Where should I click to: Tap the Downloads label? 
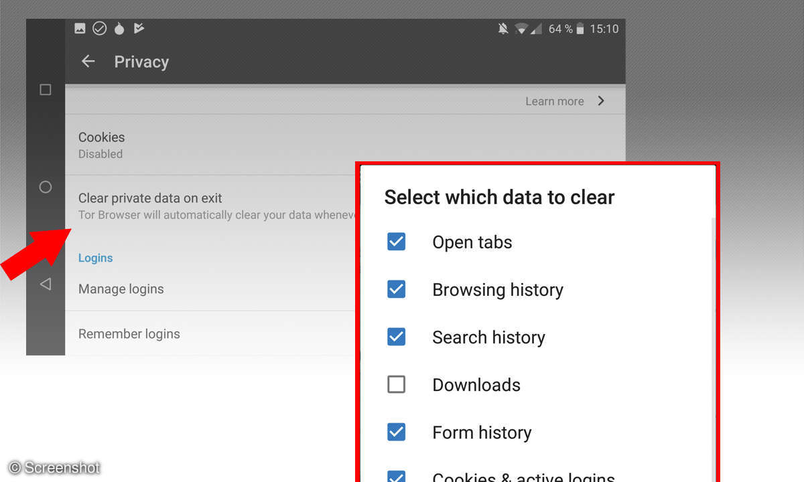tap(476, 385)
